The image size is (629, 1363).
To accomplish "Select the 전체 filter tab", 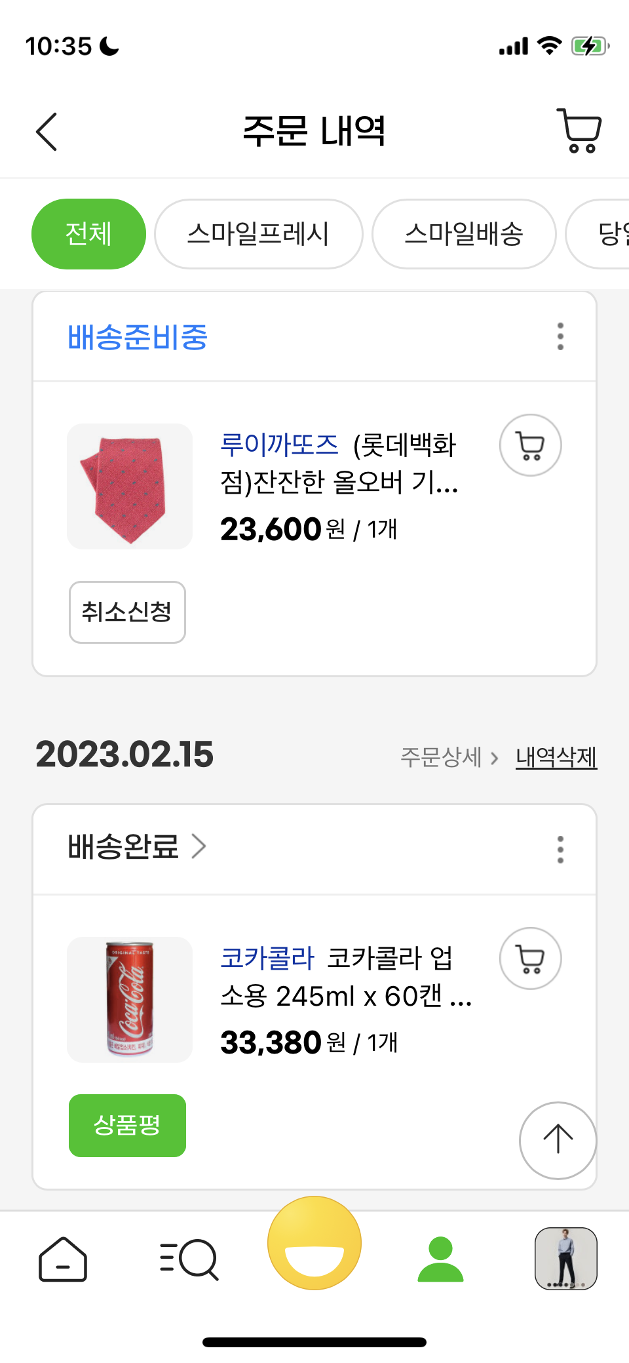I will pos(88,234).
